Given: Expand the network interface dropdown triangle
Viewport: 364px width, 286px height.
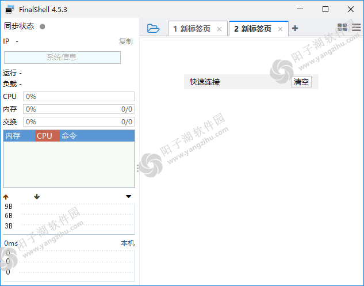Looking at the screenshot, I should 129,197.
